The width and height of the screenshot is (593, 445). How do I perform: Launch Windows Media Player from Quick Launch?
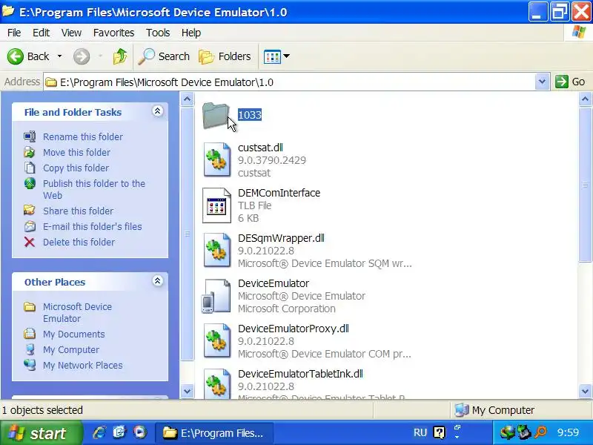click(139, 432)
